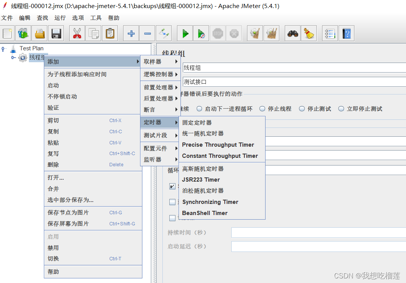Image resolution: width=406 pixels, height=283 pixels.
Task: Click the Open file folder icon
Action: pos(40,33)
